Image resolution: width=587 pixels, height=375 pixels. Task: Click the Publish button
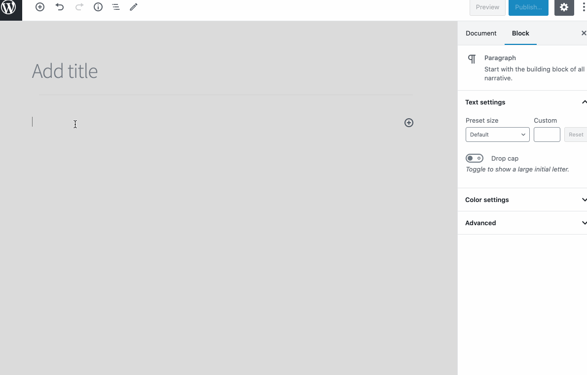(x=528, y=7)
